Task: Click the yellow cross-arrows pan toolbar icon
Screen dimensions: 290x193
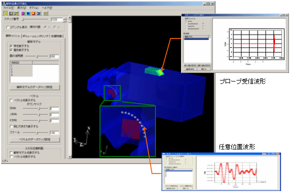Action: coord(16,13)
